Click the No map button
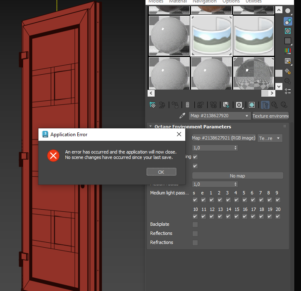The image size is (301, 291). pos(237,176)
